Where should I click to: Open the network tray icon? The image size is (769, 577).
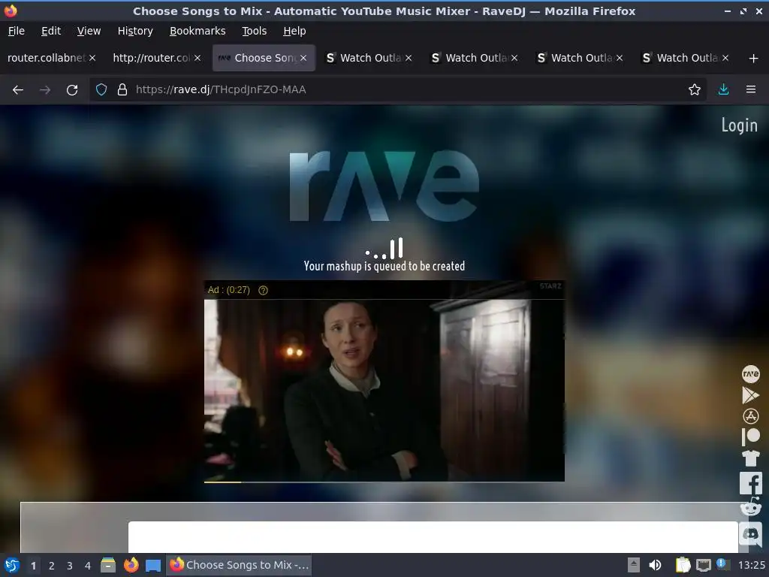pyautogui.click(x=703, y=565)
